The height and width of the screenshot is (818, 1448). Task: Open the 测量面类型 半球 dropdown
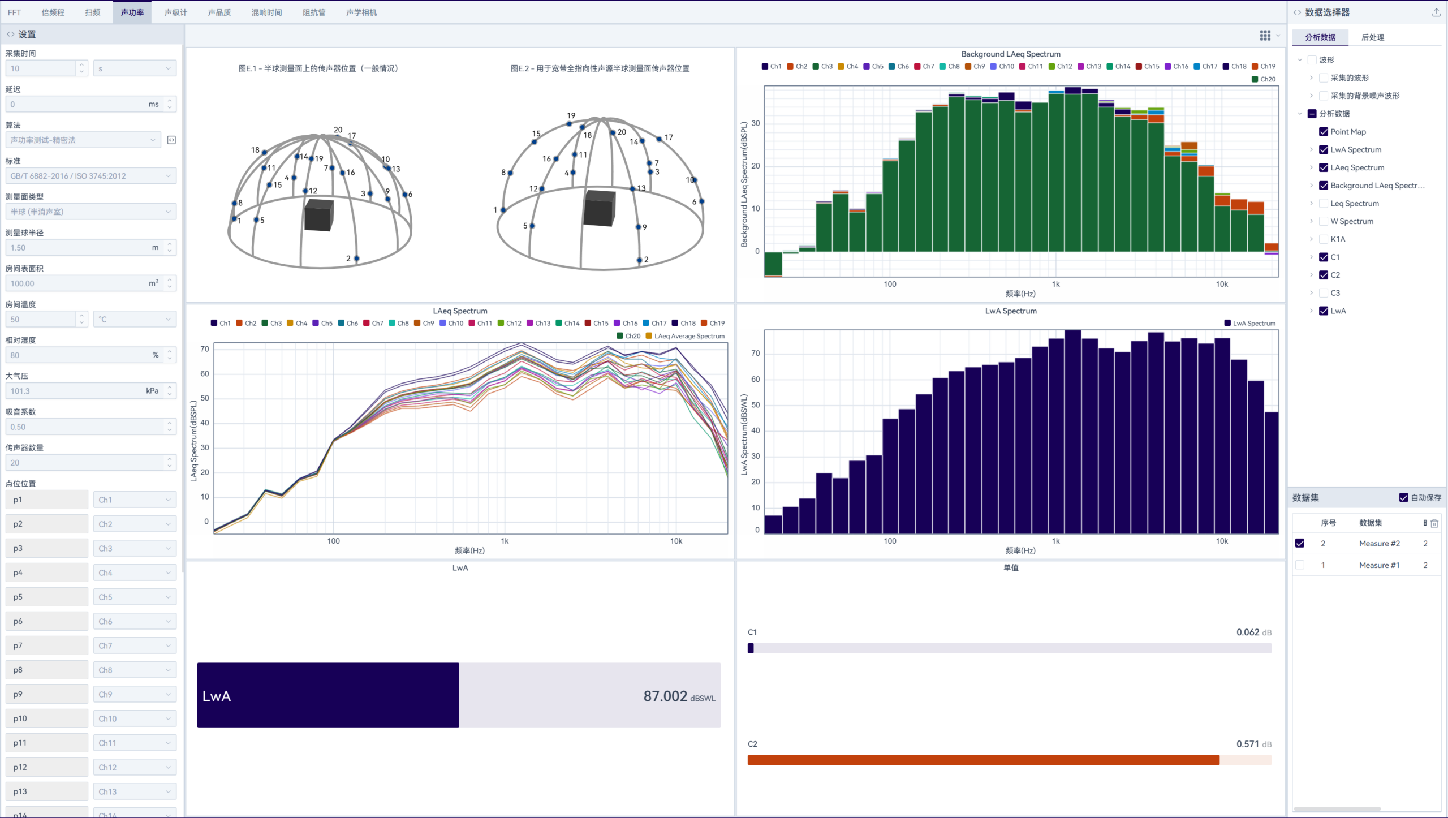tap(90, 212)
